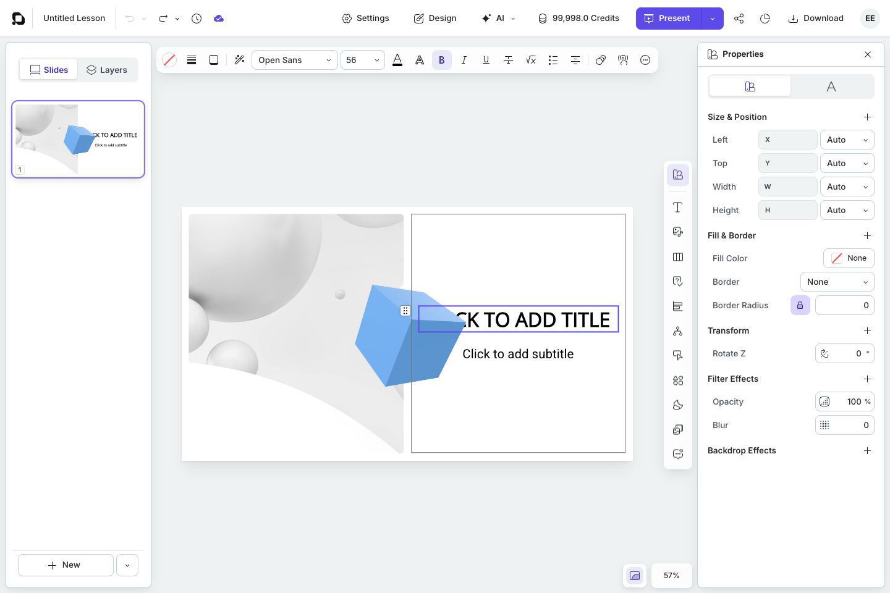Select the Text tool in side toolbar
This screenshot has width=890, height=593.
click(678, 208)
